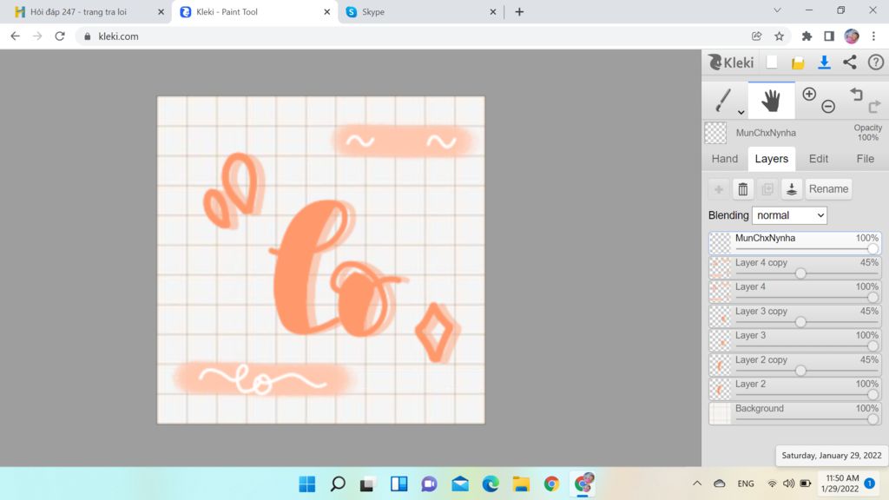Create a new image with blank page icon
889x500 pixels.
(x=772, y=62)
